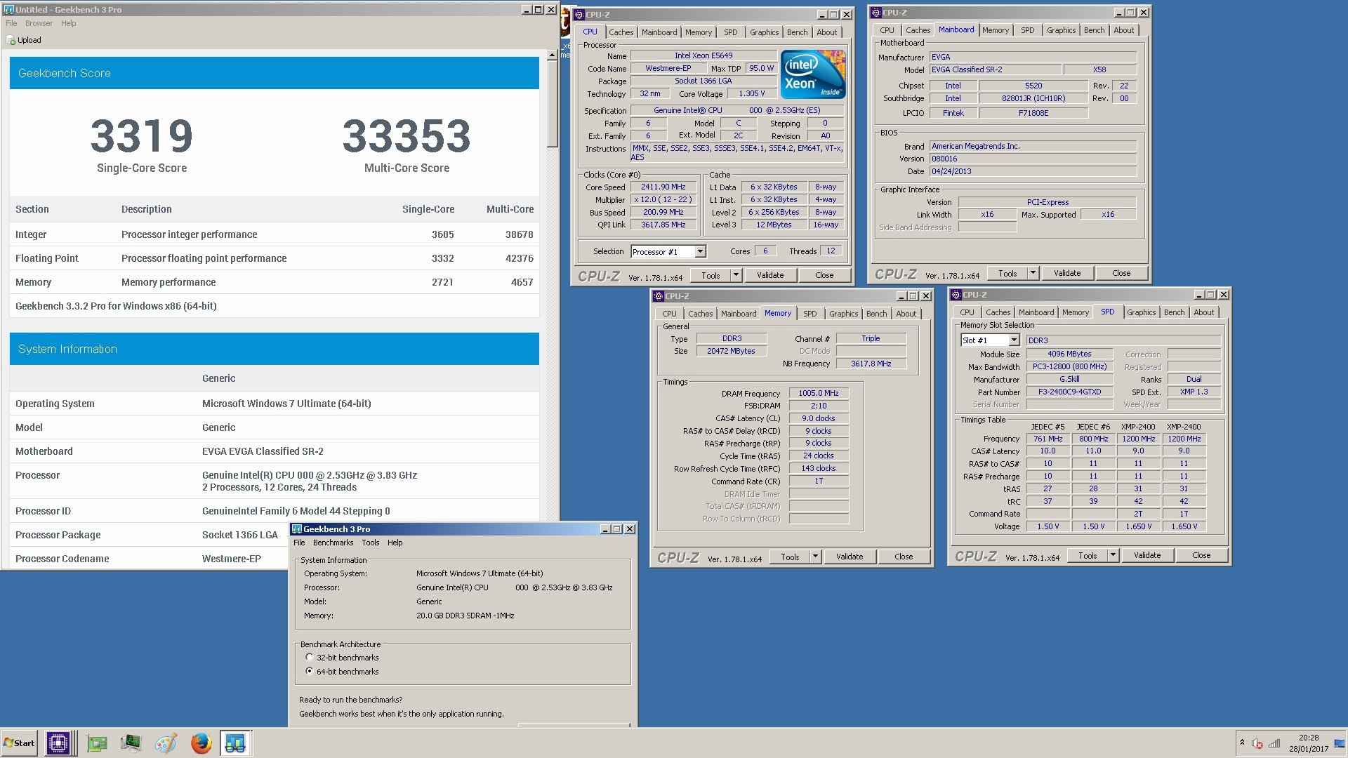Click Validate in CPU-Z CPU window
1348x758 pixels.
click(770, 275)
